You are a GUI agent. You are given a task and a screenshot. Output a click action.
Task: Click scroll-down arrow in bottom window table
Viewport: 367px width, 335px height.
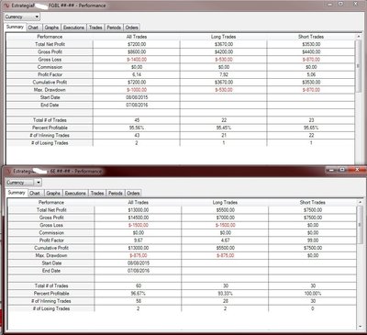pos(360,326)
